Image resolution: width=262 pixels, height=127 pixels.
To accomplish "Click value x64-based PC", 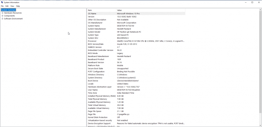I will click(x=123, y=35).
